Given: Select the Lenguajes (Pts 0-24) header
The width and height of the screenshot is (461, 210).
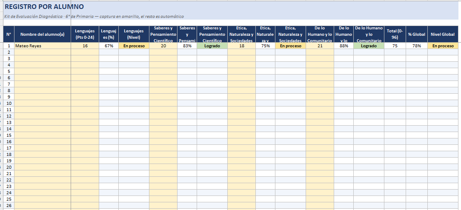Looking at the screenshot, I should 85,34.
